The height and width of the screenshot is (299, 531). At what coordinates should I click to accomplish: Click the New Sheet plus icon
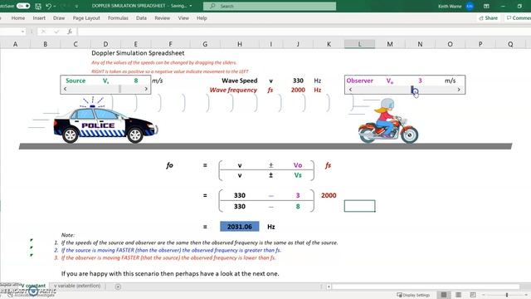click(118, 287)
